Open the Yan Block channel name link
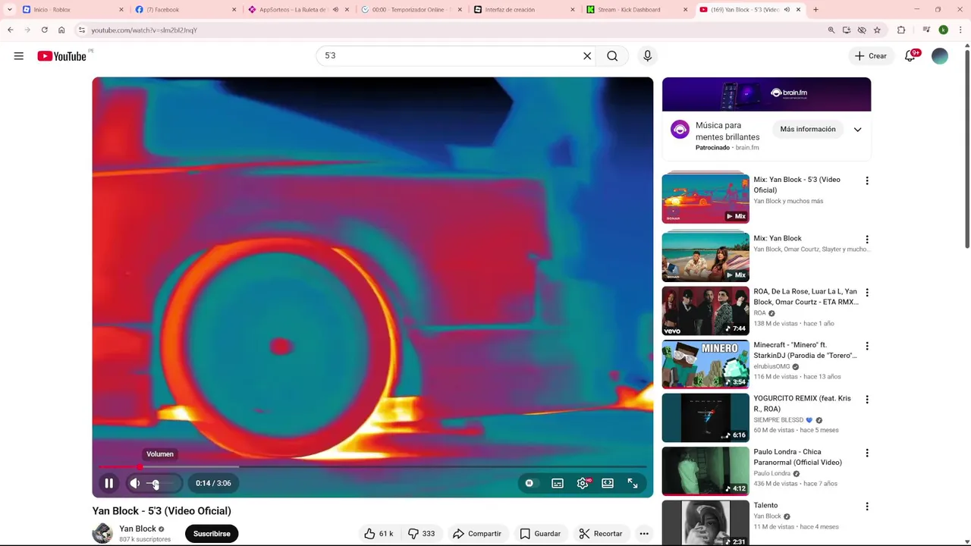 click(137, 529)
